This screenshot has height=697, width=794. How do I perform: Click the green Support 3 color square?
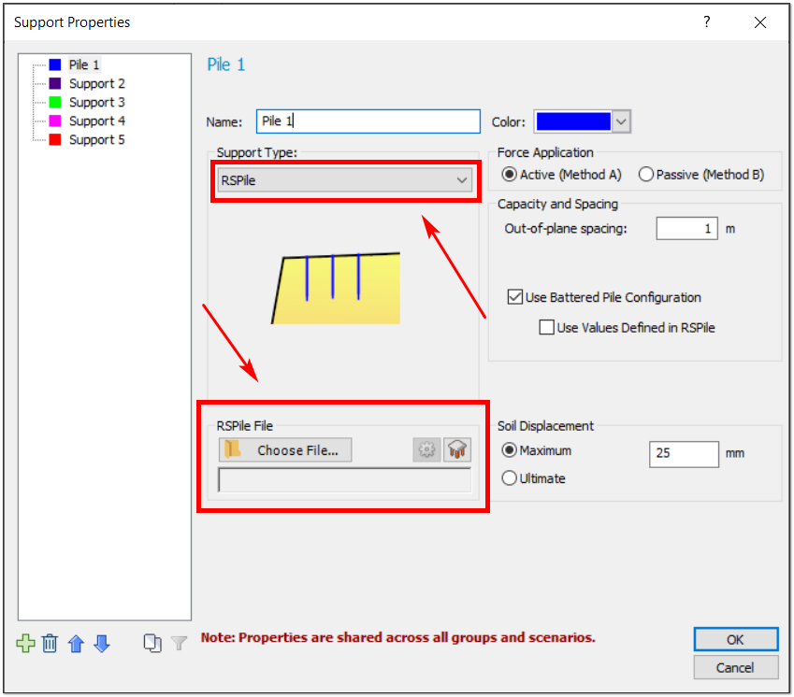[54, 102]
